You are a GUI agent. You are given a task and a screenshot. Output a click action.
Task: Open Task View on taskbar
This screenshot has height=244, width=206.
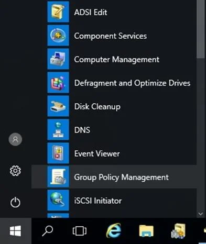coord(80,231)
